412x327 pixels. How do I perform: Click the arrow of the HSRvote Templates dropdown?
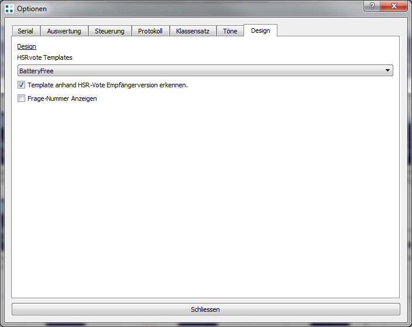point(387,71)
